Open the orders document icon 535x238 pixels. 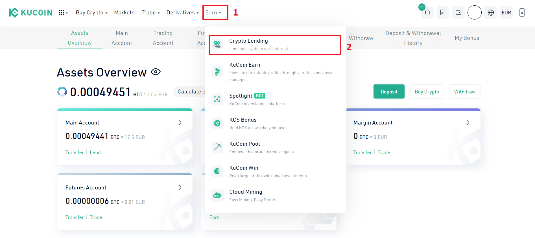tap(443, 12)
